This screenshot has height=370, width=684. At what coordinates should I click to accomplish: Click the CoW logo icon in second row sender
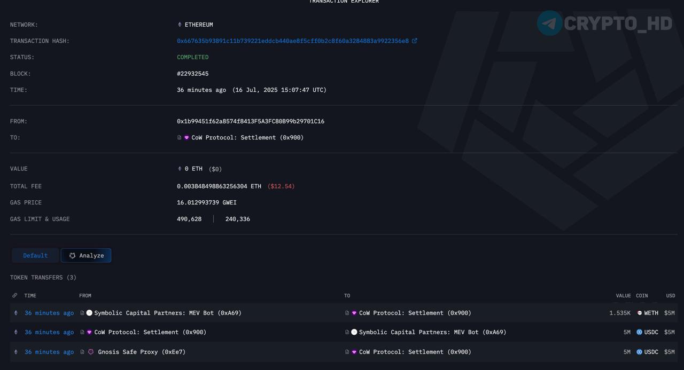(89, 332)
